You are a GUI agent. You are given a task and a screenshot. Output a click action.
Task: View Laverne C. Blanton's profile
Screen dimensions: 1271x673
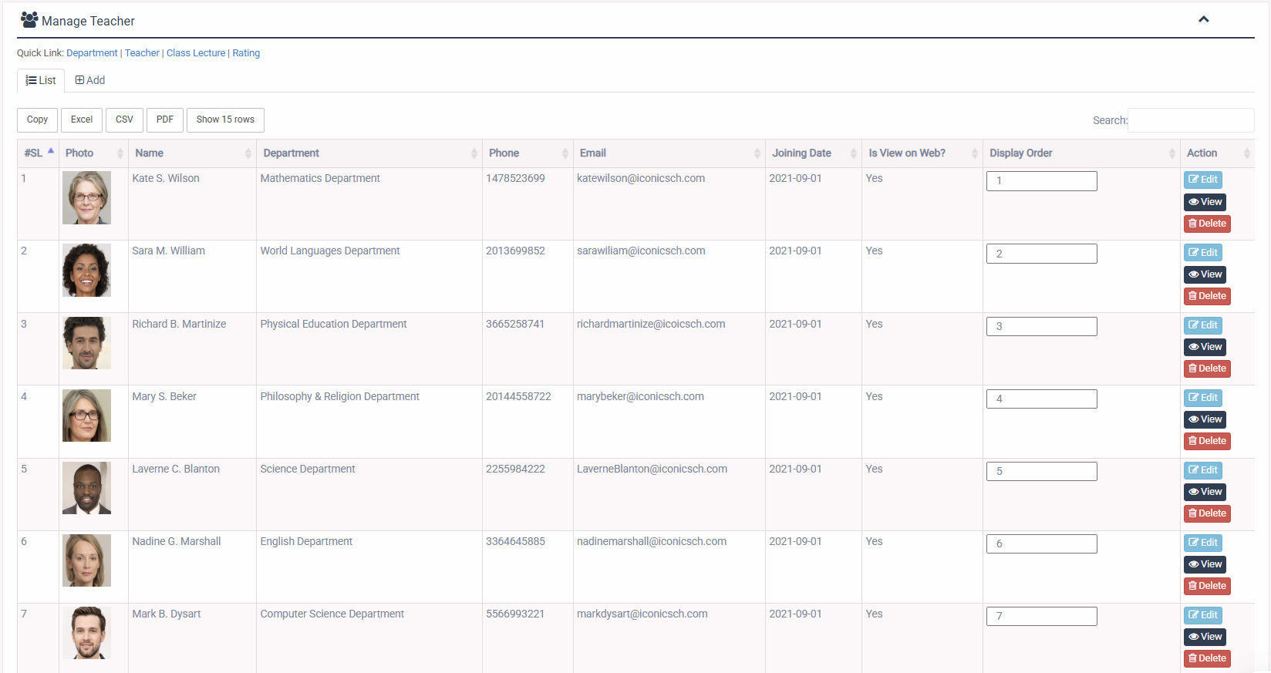pyautogui.click(x=1204, y=492)
